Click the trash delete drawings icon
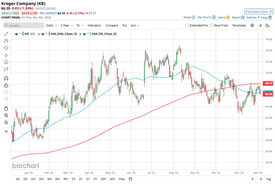275x184 pixels. (x=6, y=109)
